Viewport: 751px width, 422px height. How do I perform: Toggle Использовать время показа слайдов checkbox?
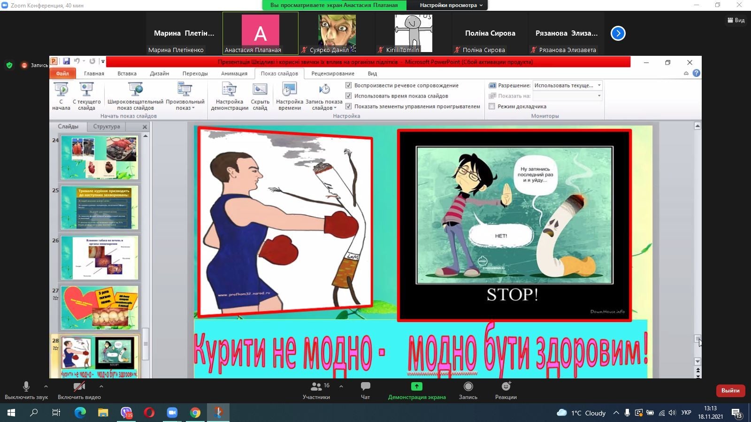(348, 96)
